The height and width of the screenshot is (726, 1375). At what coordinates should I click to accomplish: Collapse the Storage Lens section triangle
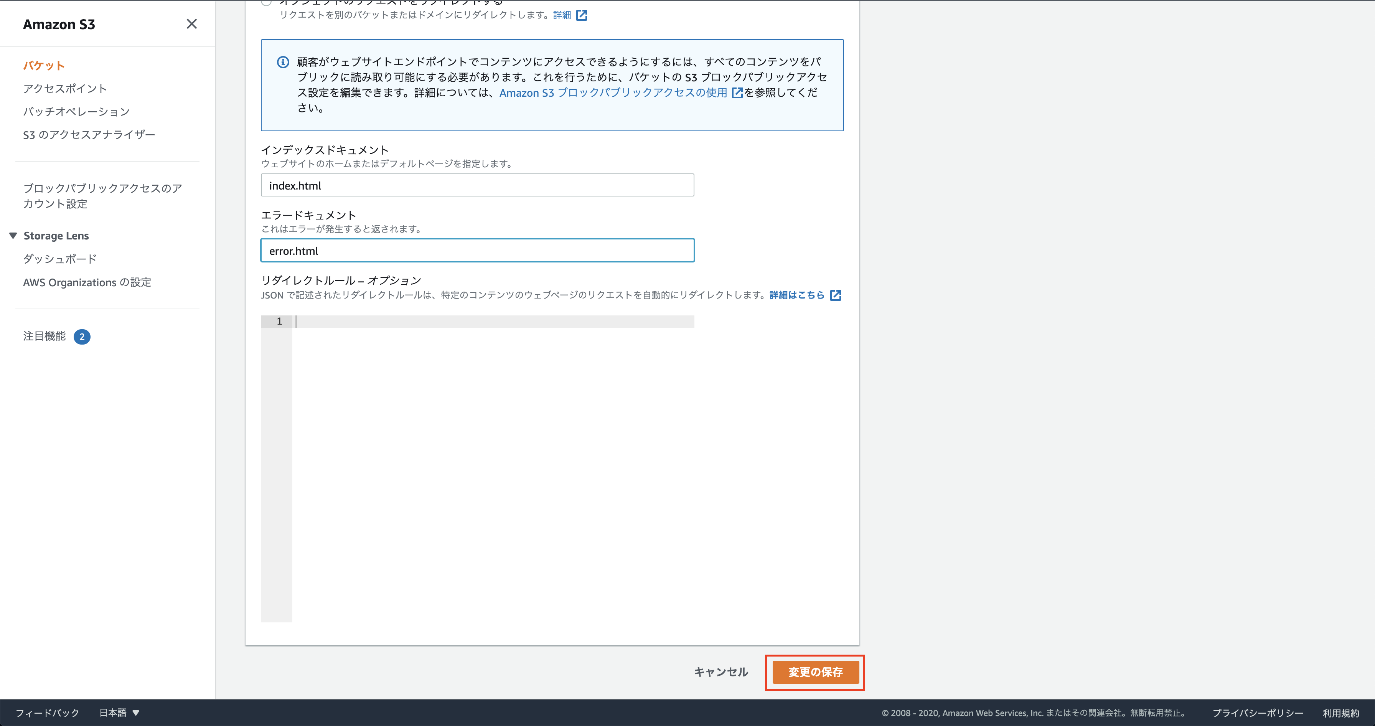point(13,236)
